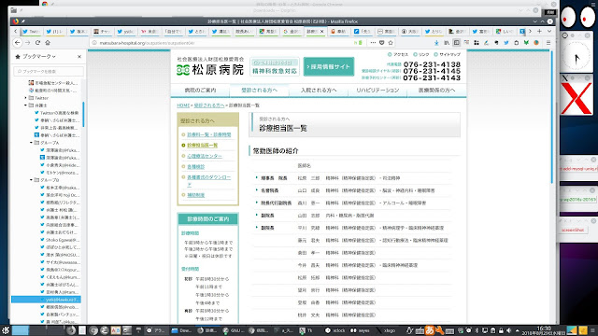Open 各種検診 in the side menu
Viewport: 598px width, 336px height.
[x=196, y=166]
